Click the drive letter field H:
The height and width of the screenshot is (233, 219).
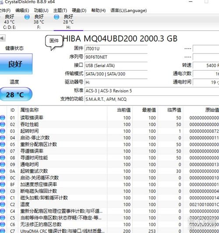pyautogui.click(x=116, y=82)
